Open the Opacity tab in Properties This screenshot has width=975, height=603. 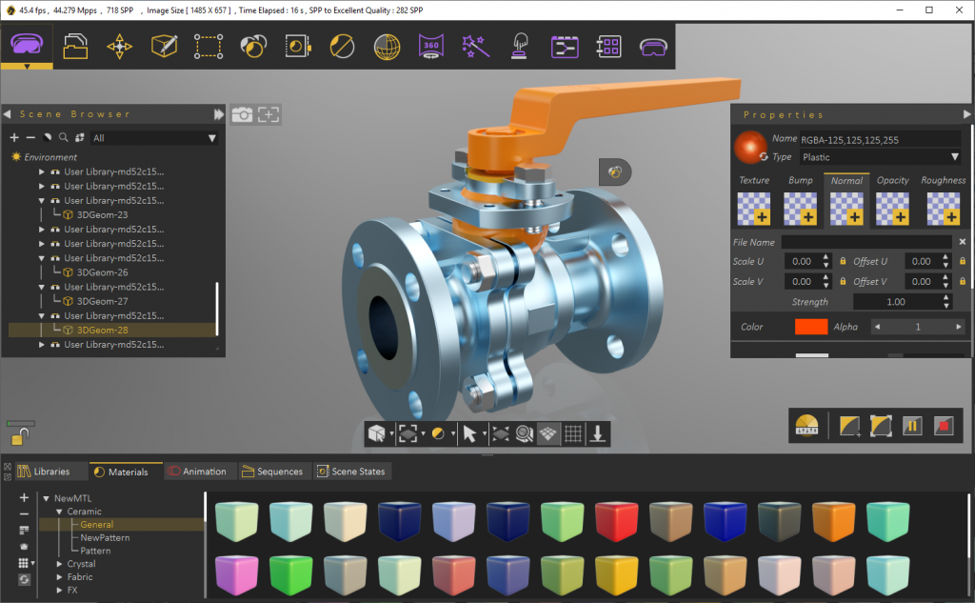coord(892,180)
